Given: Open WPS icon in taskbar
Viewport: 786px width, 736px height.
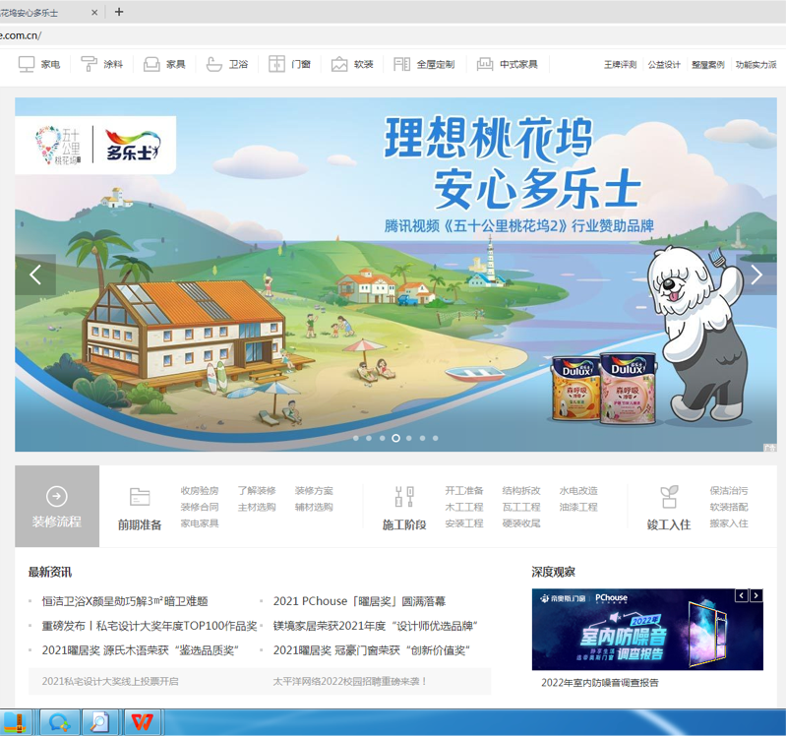Looking at the screenshot, I should [143, 722].
